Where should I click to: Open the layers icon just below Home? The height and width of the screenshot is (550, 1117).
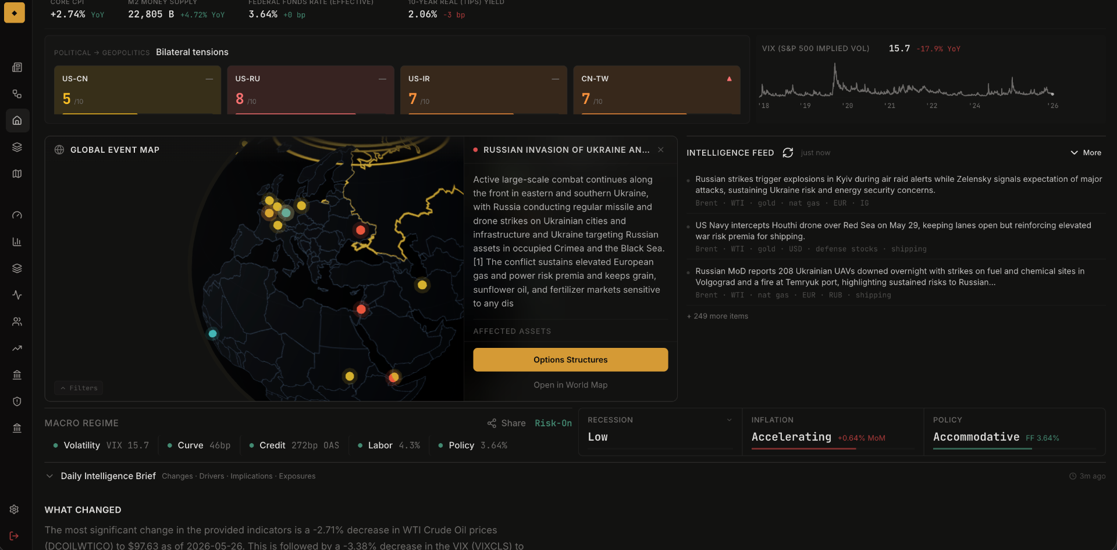[17, 147]
